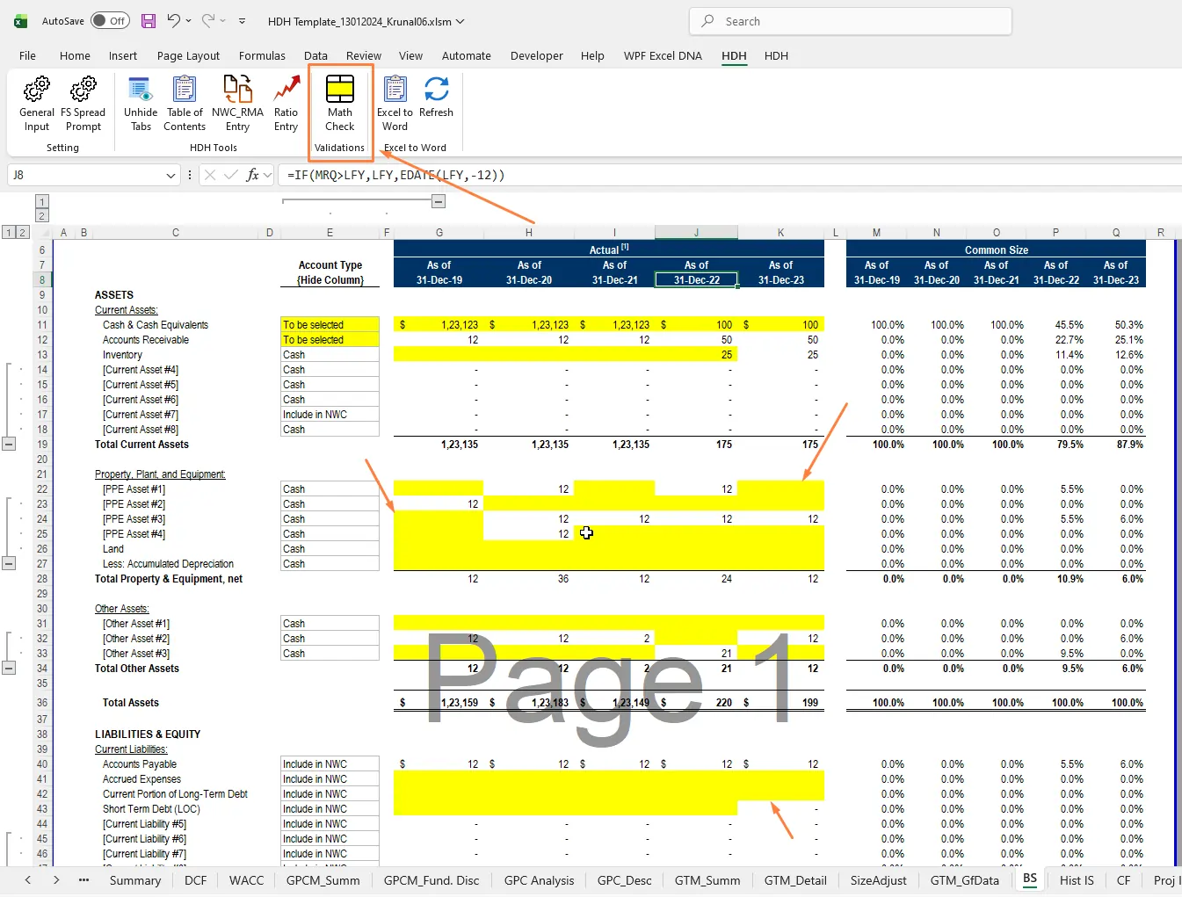Viewport: 1182px width, 897px height.
Task: Undo the last action
Action: point(173,21)
